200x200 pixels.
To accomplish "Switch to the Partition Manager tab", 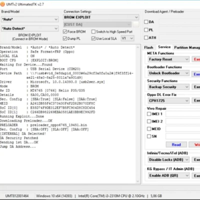I will [x=187, y=47].
